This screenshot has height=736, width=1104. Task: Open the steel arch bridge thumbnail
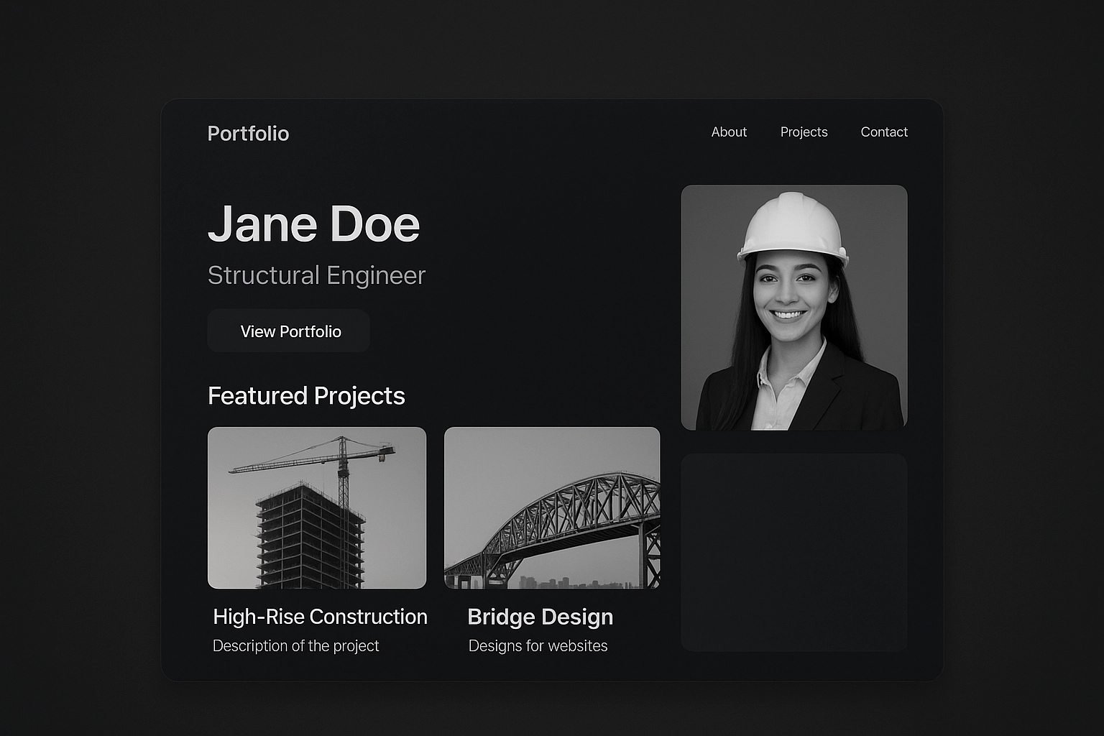click(x=551, y=507)
